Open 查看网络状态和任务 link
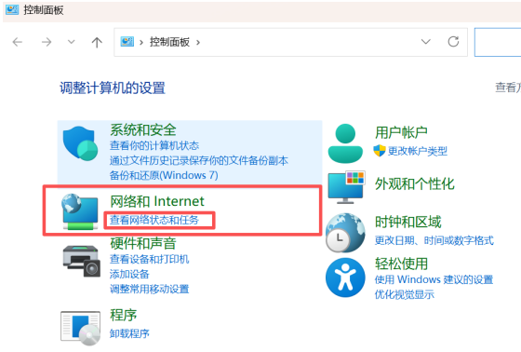The width and height of the screenshot is (521, 352). [x=154, y=220]
